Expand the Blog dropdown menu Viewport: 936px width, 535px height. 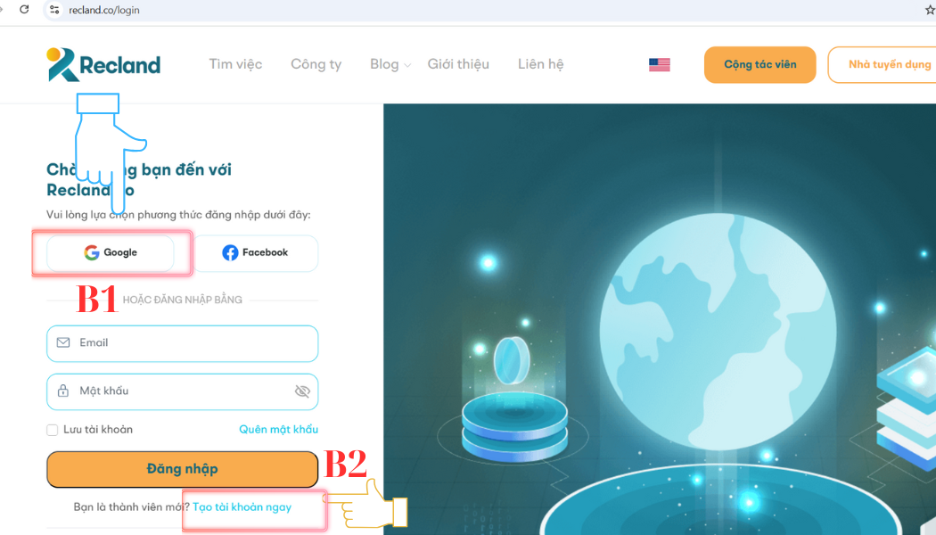390,64
